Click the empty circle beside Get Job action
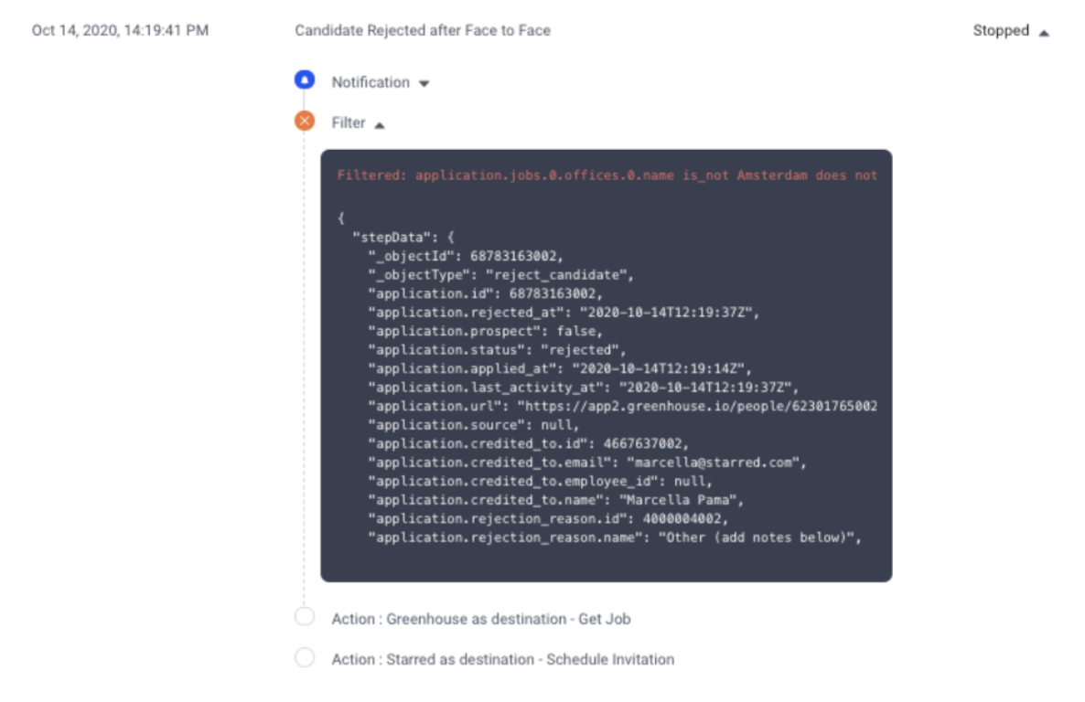The image size is (1085, 702). tap(305, 616)
